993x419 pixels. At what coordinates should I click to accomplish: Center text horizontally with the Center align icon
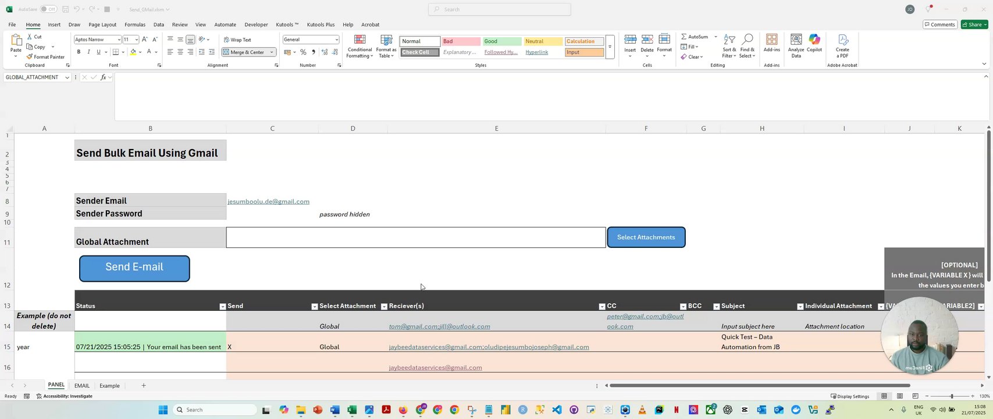pyautogui.click(x=180, y=52)
